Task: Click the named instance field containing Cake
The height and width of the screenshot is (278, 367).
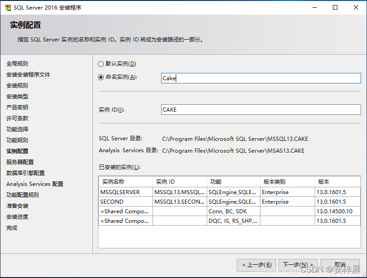Action: pyautogui.click(x=261, y=78)
